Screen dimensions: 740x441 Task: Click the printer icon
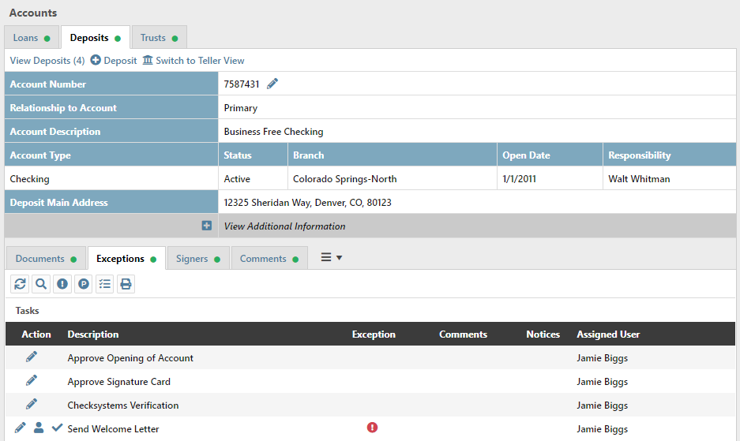(x=126, y=284)
